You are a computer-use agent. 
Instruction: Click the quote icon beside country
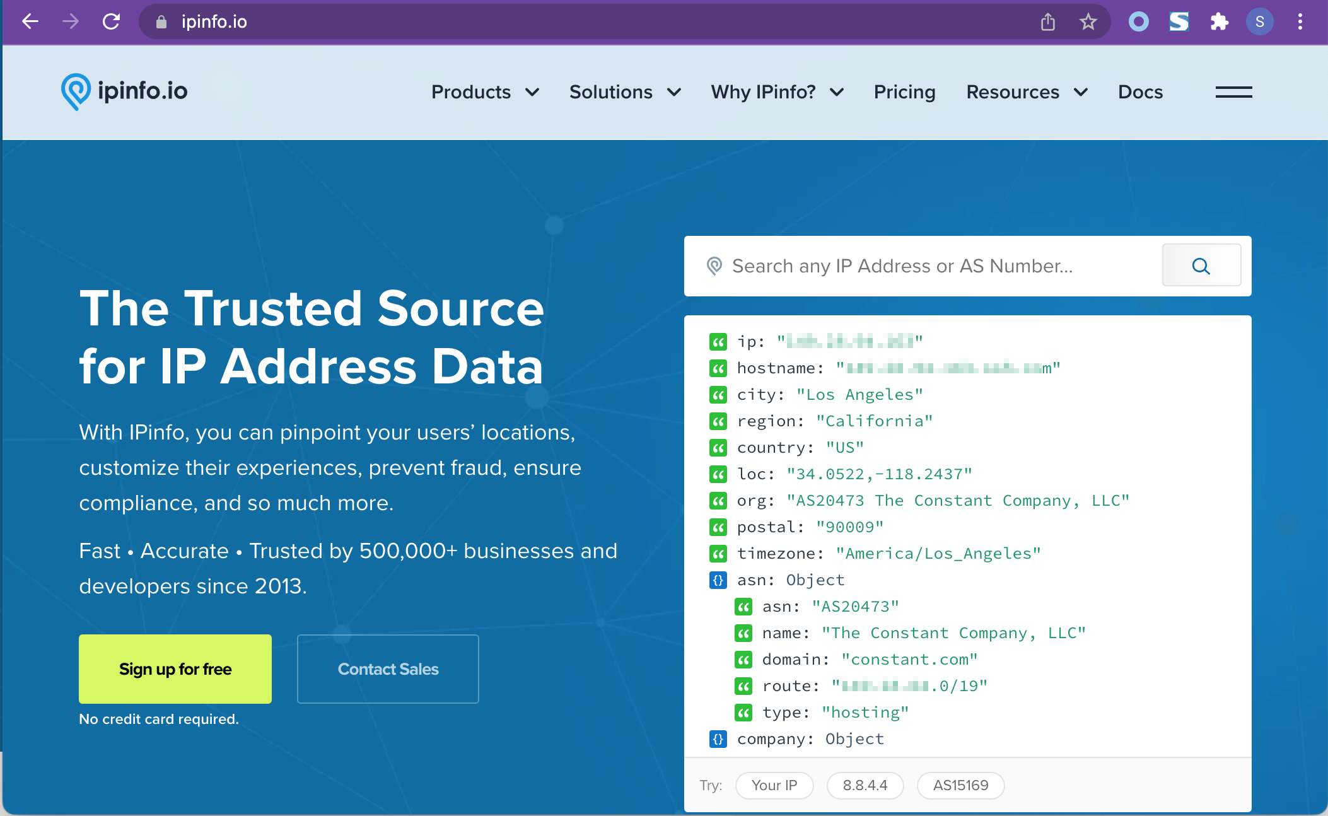(718, 448)
